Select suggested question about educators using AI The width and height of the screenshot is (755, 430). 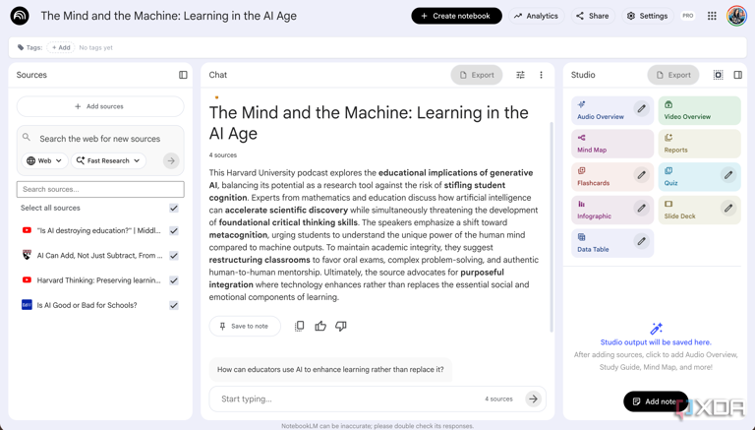[x=330, y=369]
